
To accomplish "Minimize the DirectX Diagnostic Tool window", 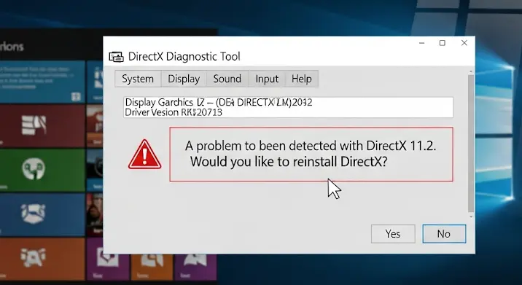I will point(422,43).
